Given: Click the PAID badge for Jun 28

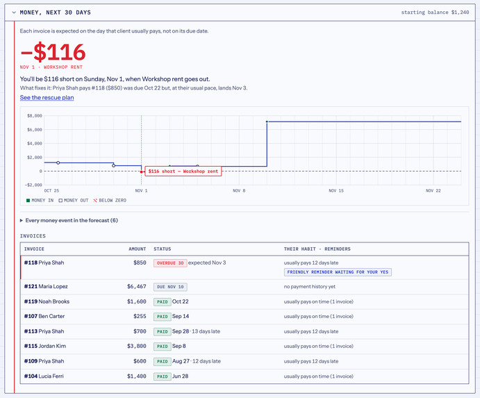Looking at the screenshot, I should coord(163,376).
